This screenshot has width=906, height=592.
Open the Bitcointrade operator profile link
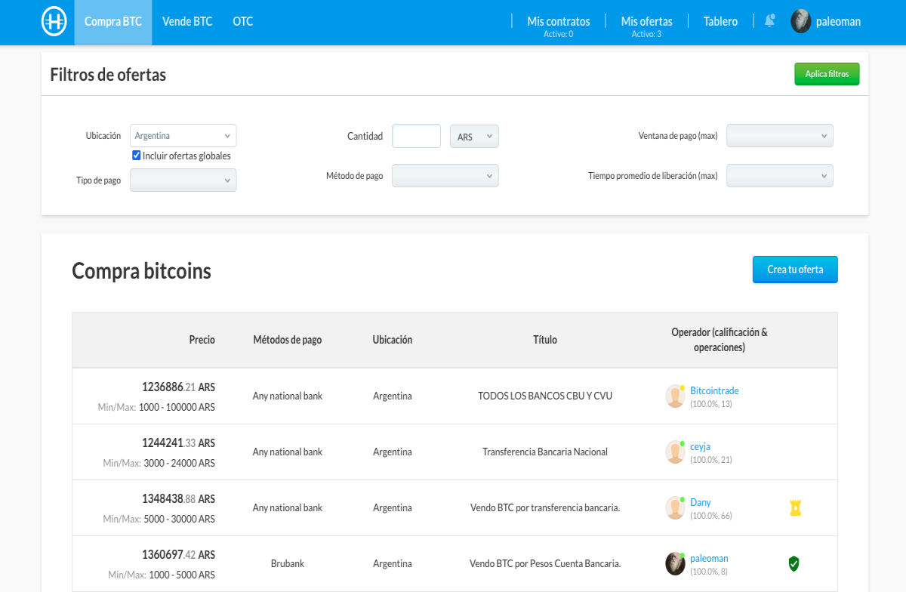click(x=714, y=390)
